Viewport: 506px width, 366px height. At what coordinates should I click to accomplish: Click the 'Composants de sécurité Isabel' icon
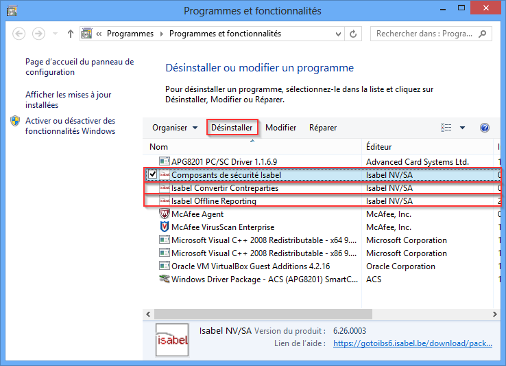click(x=165, y=174)
